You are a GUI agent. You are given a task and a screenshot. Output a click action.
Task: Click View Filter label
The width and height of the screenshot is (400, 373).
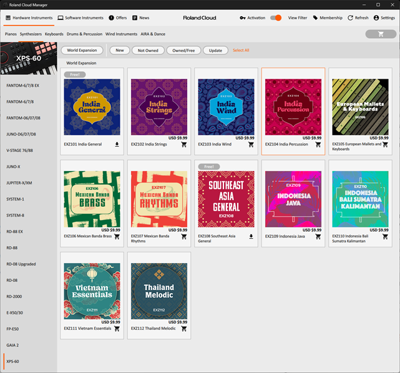[298, 18]
